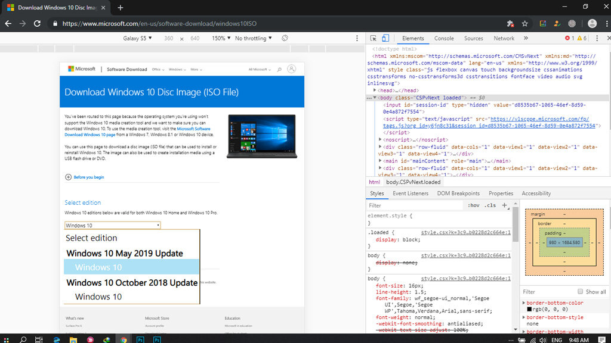Open the Action Center notifications icon
The width and height of the screenshot is (611, 343).
601,339
